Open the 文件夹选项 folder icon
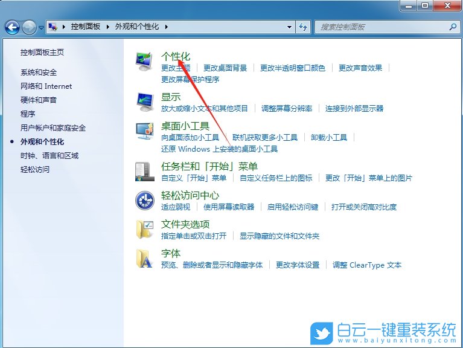The height and width of the screenshot is (348, 463). pos(145,230)
